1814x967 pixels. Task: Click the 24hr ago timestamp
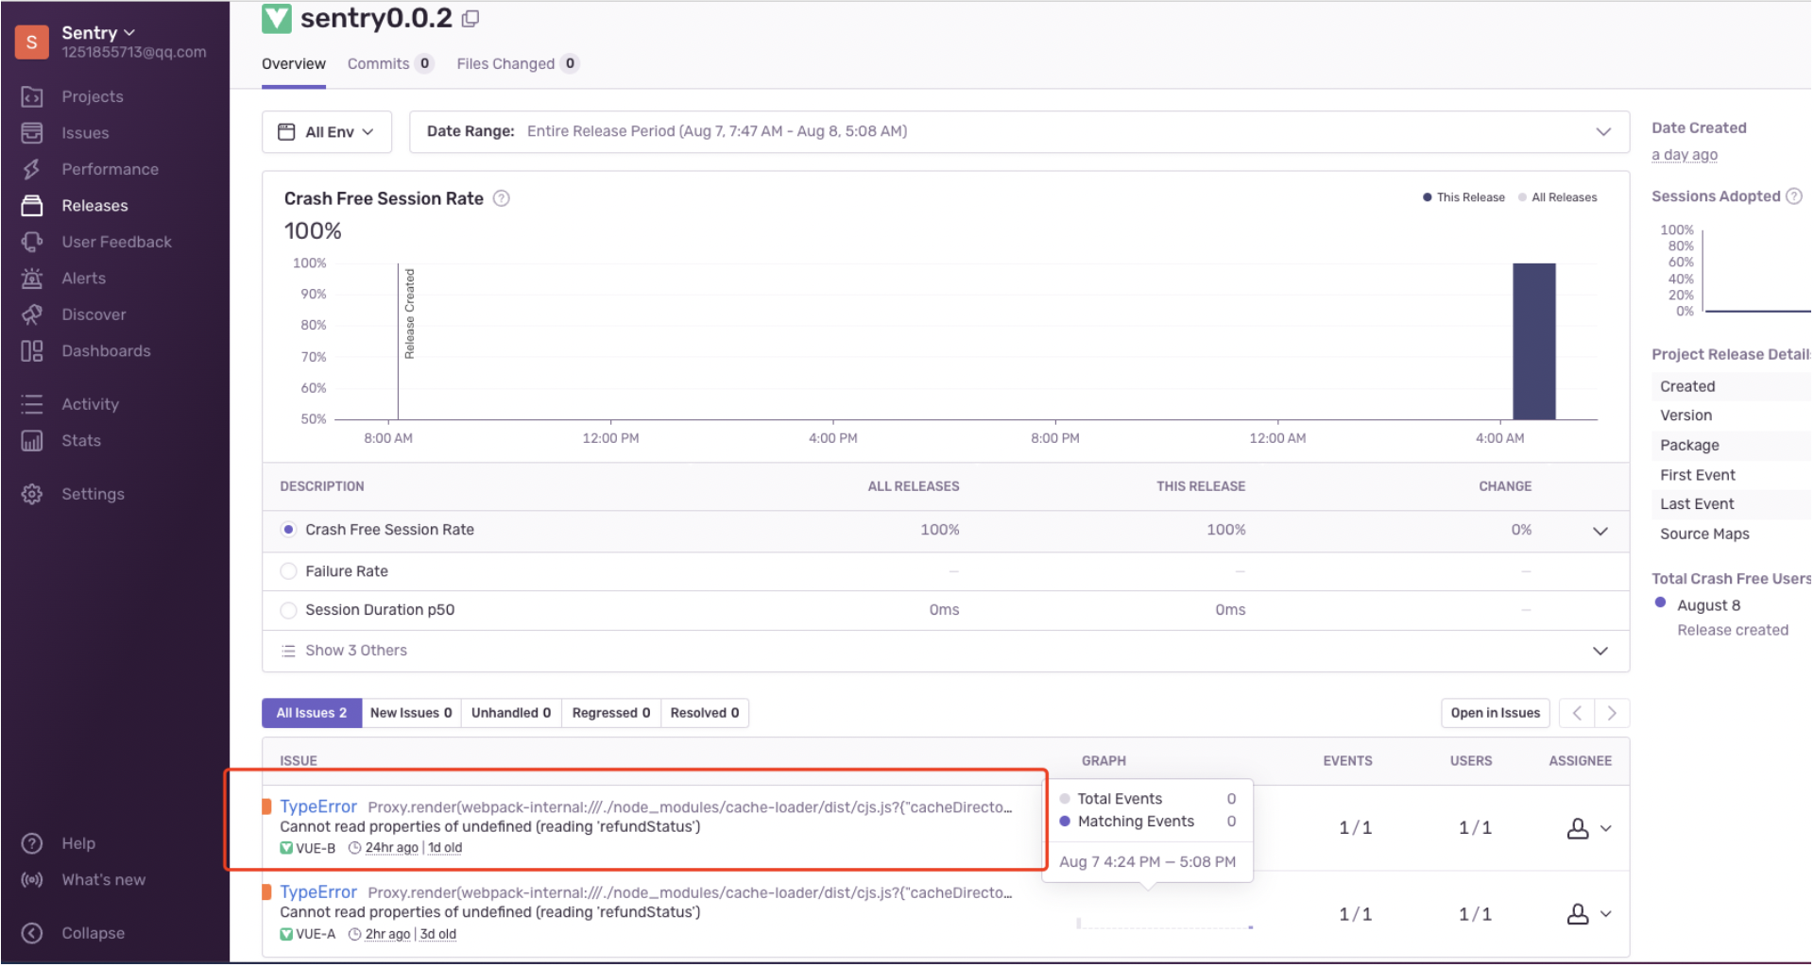[391, 848]
